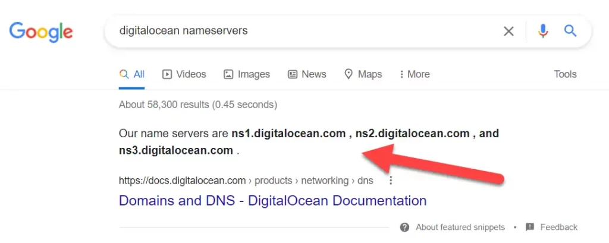The height and width of the screenshot is (243, 609).
Task: Open the Domains and DNS - DigitalOcean Documentation link
Action: point(272,200)
